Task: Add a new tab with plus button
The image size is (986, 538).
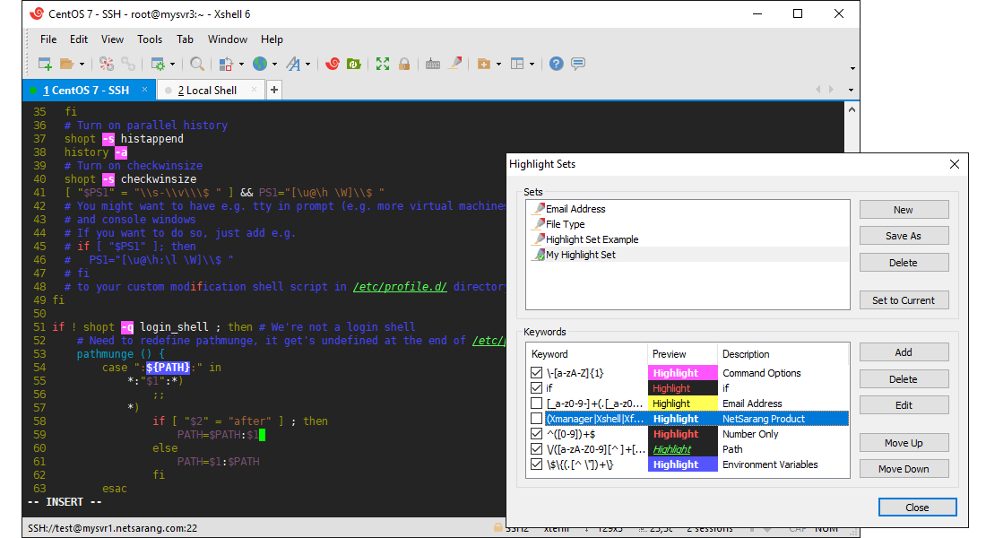Action: 274,90
